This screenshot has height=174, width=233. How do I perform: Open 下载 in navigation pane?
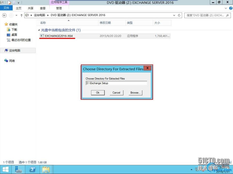pyautogui.click(x=14, y=30)
